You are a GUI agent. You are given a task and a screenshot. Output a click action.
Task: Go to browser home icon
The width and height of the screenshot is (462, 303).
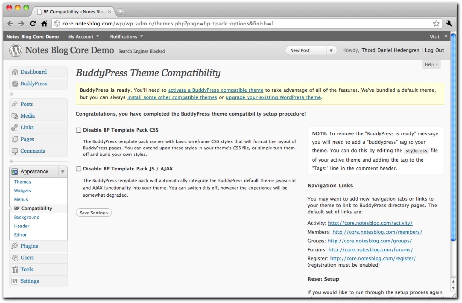point(44,24)
